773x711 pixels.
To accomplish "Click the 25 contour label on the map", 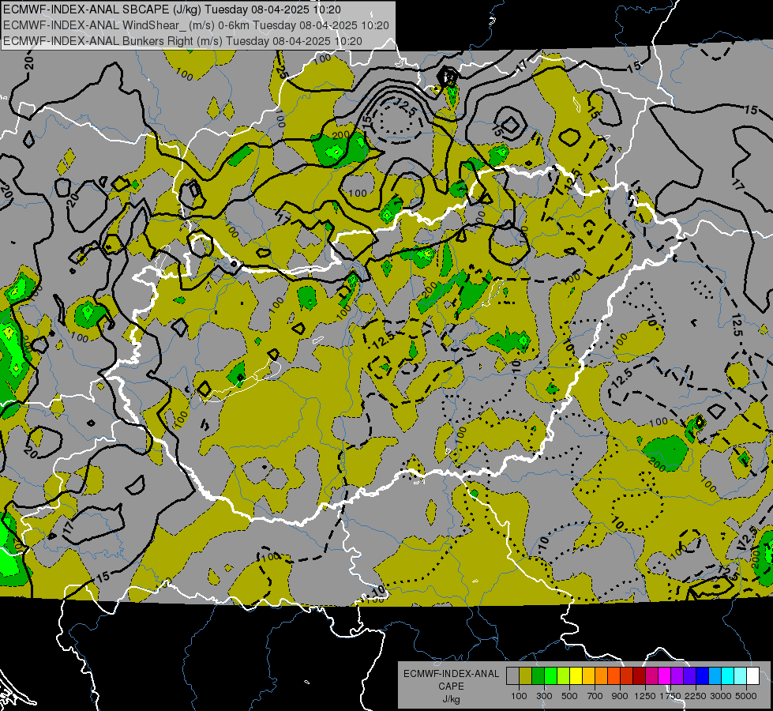I will (282, 73).
